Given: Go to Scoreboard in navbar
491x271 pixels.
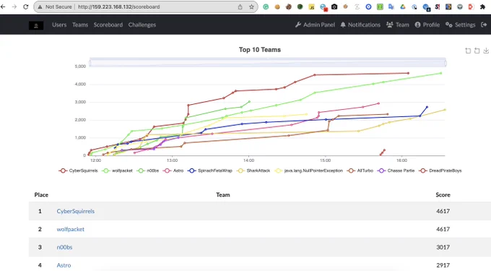Looking at the screenshot, I should click(x=108, y=25).
